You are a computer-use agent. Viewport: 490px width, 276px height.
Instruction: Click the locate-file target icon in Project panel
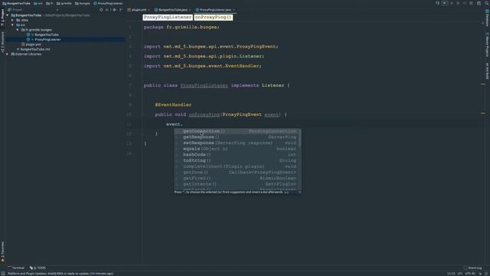[101, 10]
